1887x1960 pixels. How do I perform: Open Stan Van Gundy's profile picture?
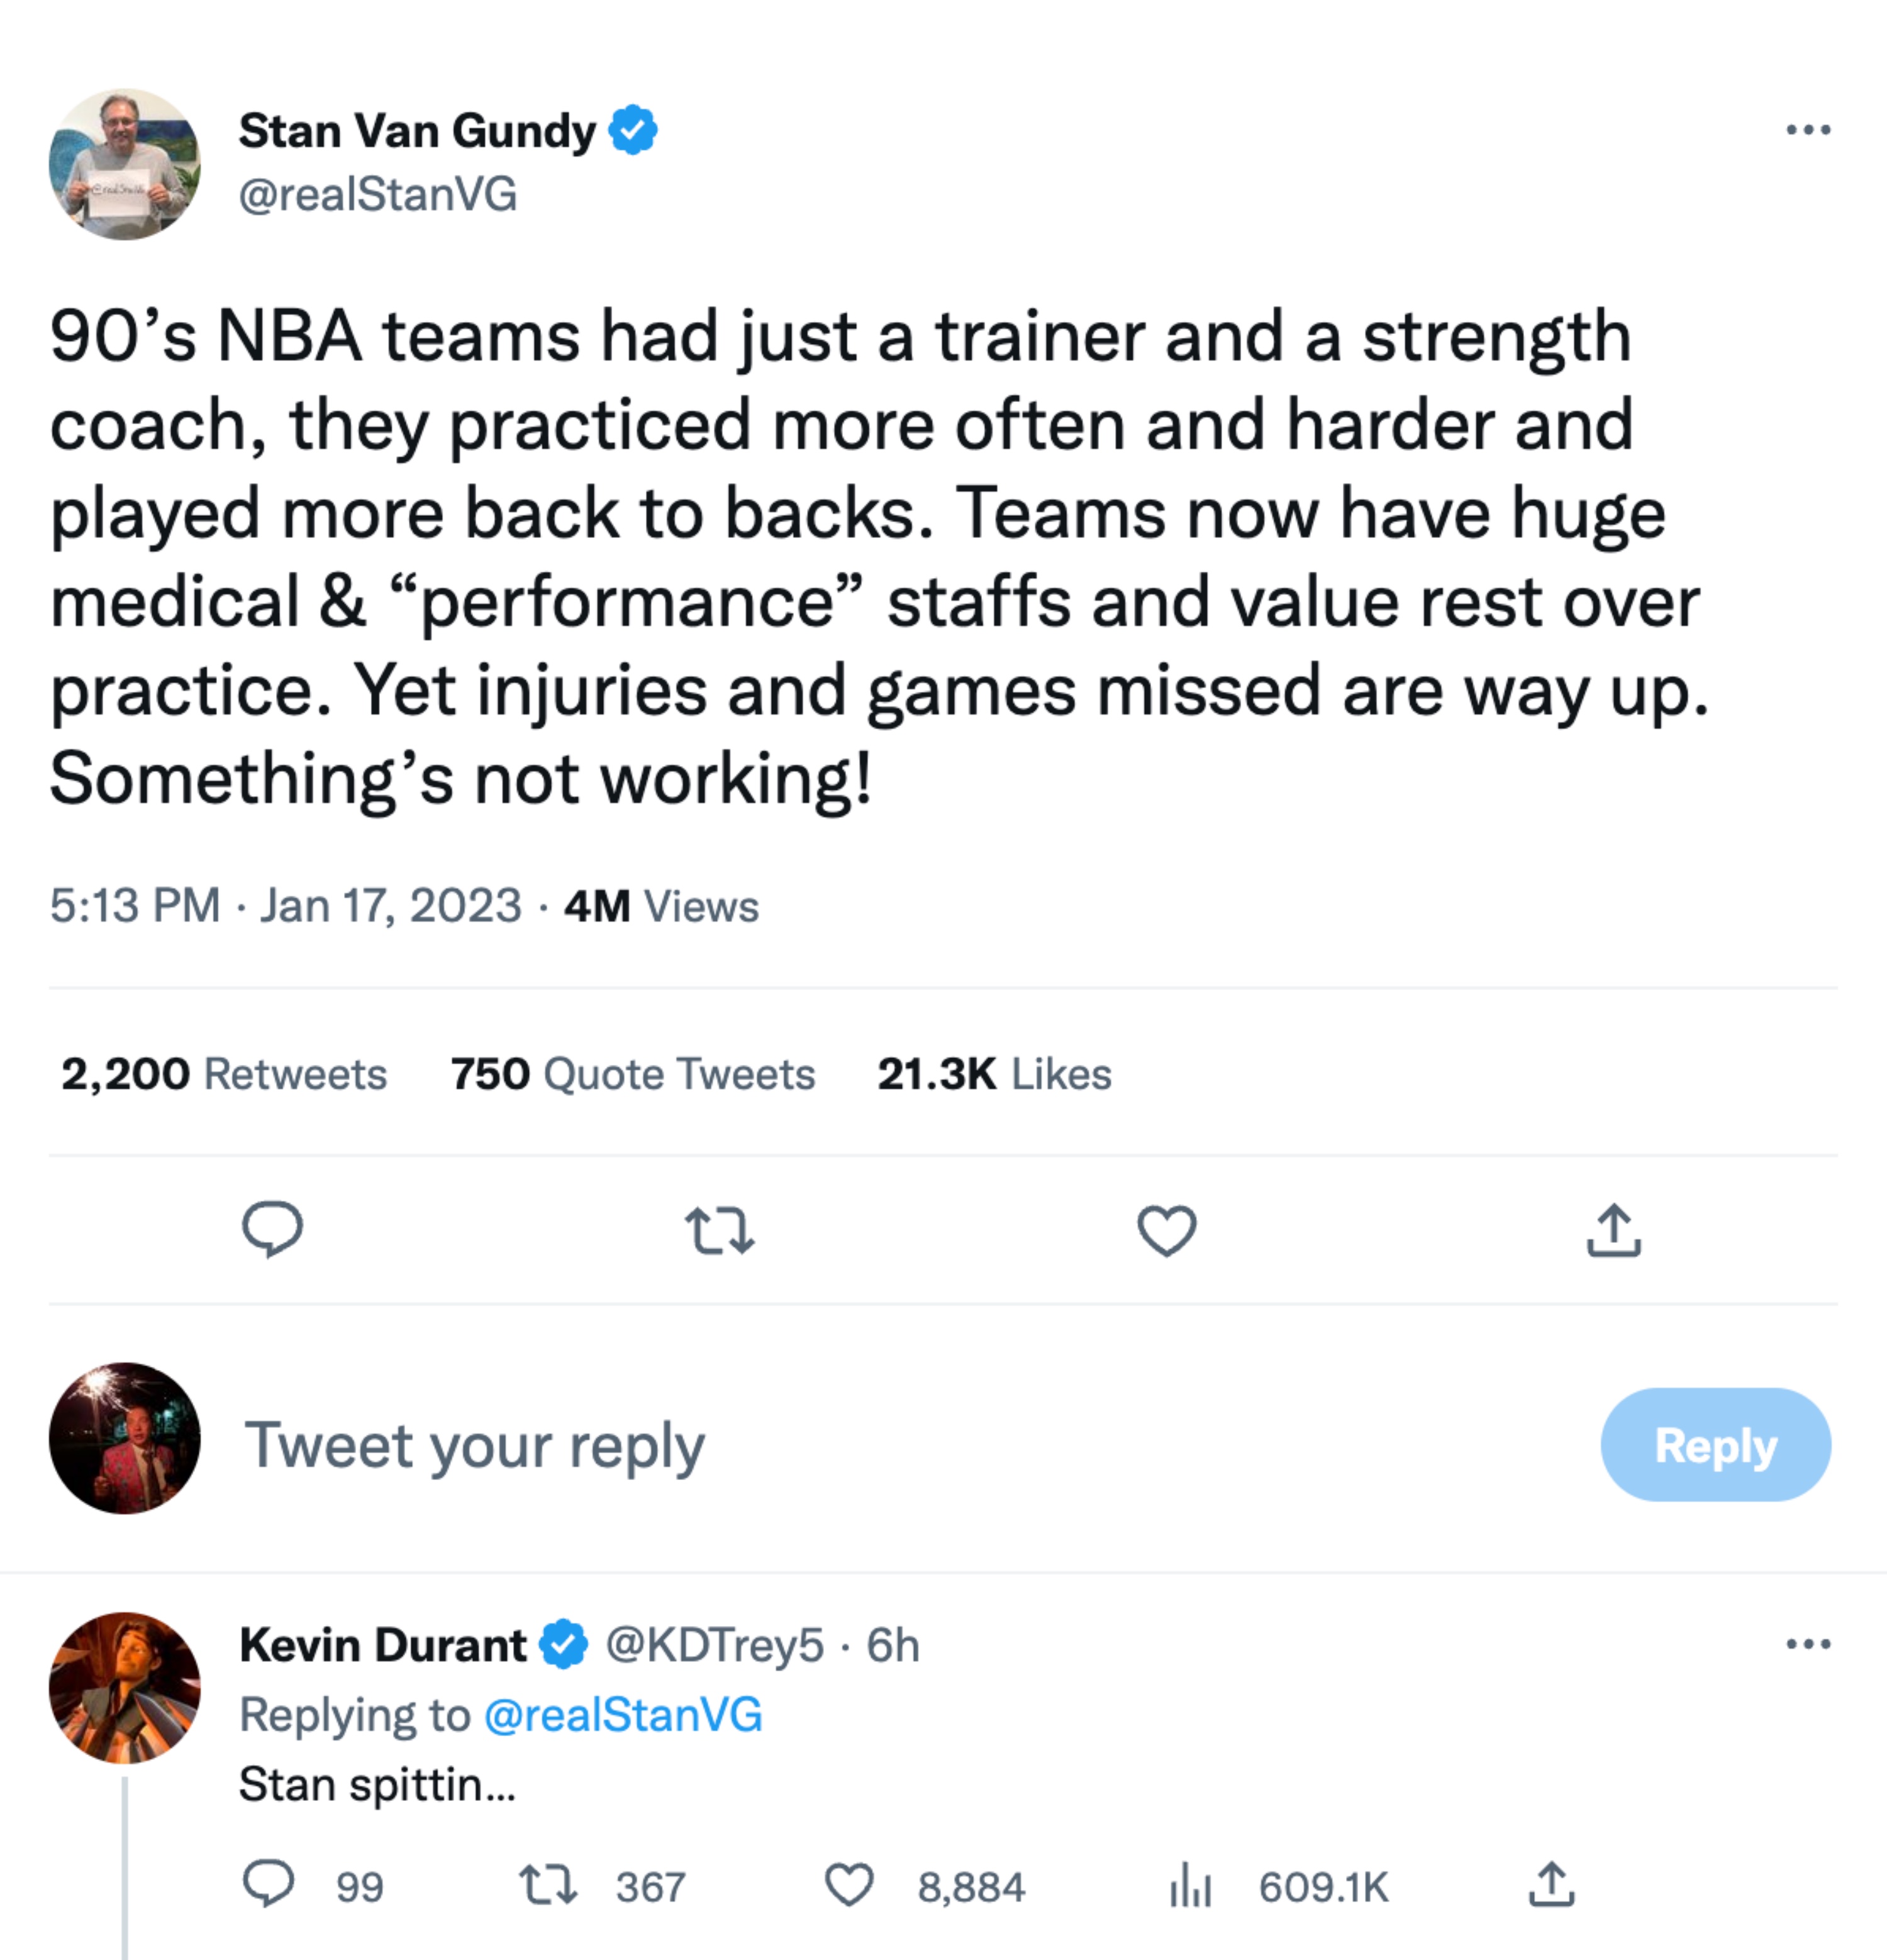point(125,164)
